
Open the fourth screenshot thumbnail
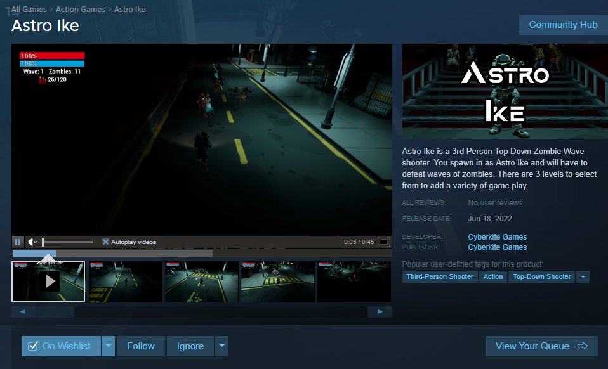tap(277, 282)
